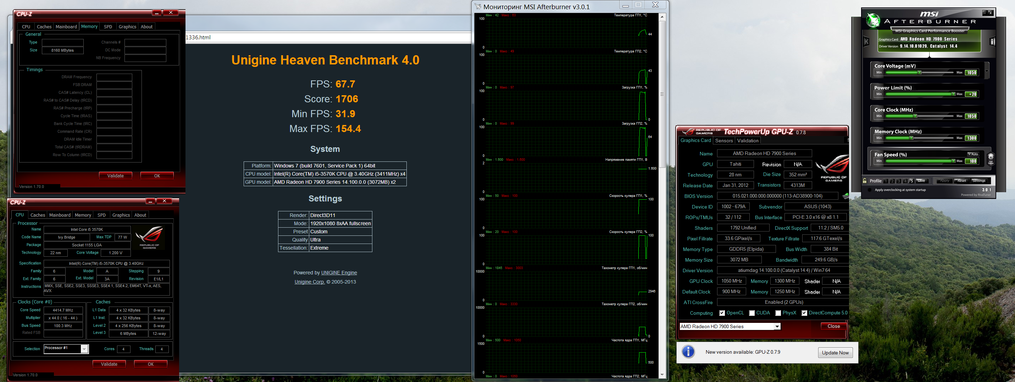Toggle the OpenCL checkbox in GPU-Z
The image size is (1015, 382).
[x=722, y=313]
